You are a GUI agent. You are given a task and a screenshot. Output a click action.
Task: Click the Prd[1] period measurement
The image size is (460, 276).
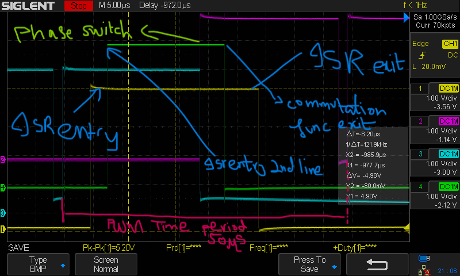[183, 248]
